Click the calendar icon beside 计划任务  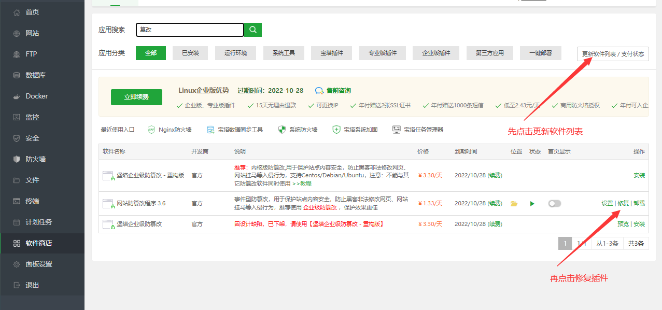(17, 222)
